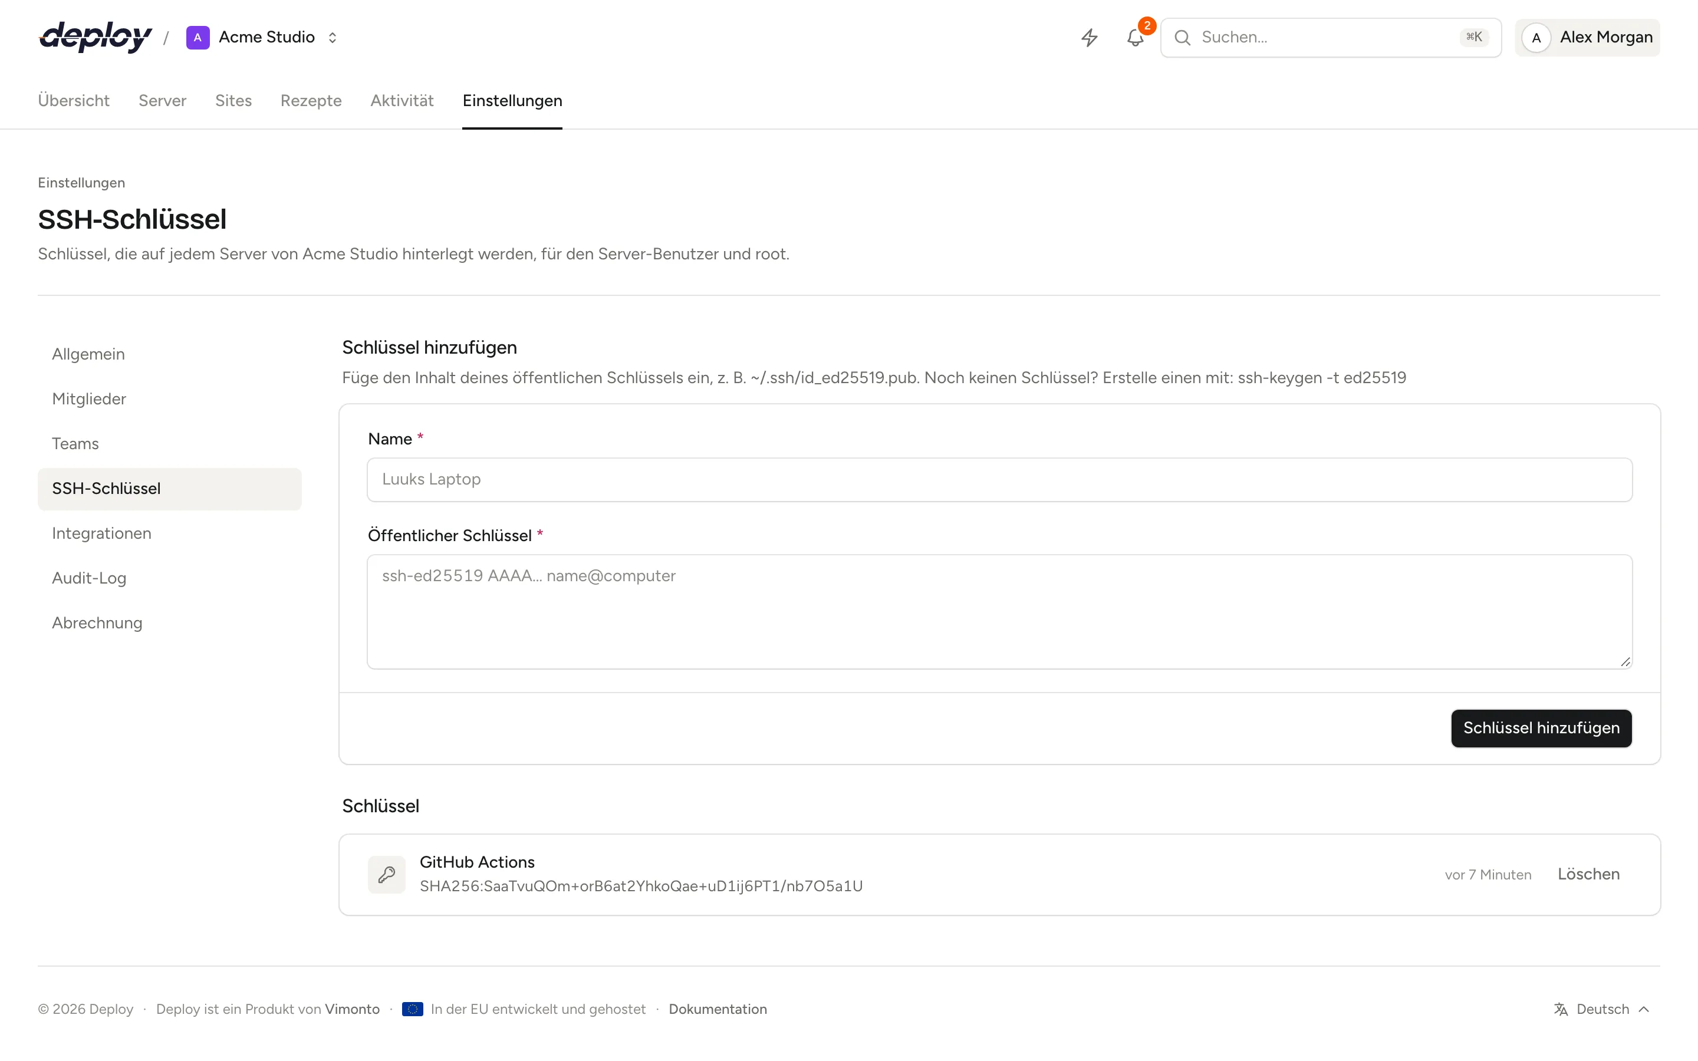Click the textarea resize handle corner
The image size is (1698, 1061).
coord(1625,662)
